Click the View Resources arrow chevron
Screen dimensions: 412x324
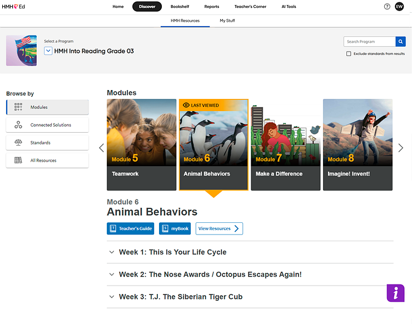click(236, 228)
